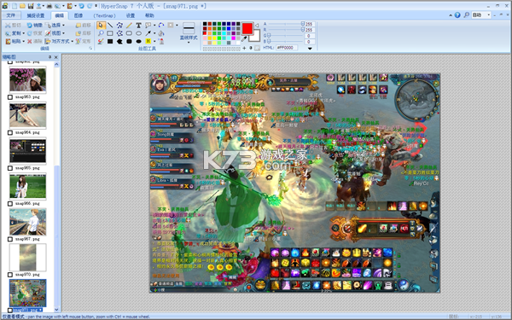Select the snap965.png thumbnail
Viewport: 512px width, 320px height.
(28, 150)
